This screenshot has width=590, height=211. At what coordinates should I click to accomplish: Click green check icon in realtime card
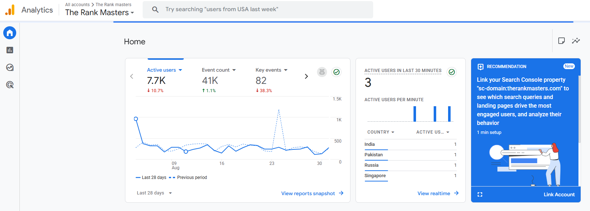pyautogui.click(x=452, y=72)
